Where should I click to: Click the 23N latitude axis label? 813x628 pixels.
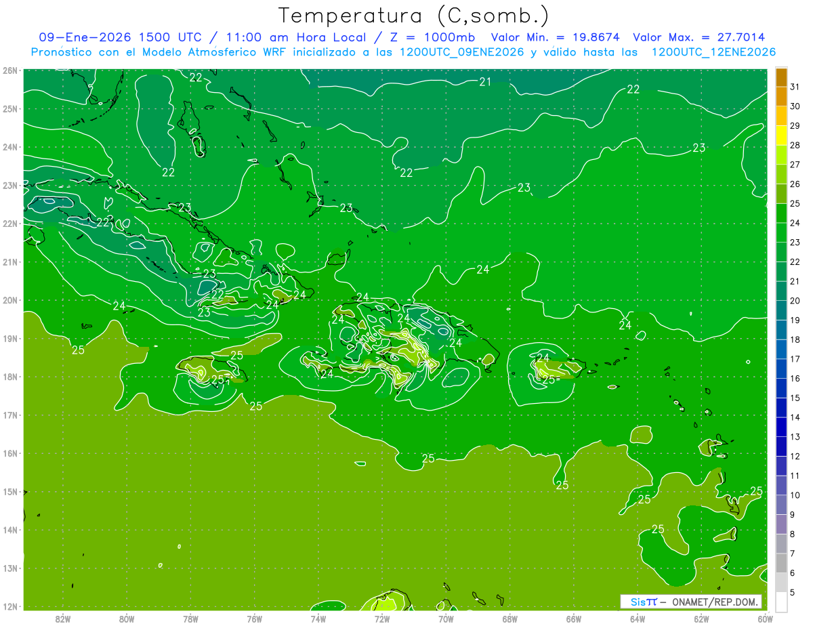coord(10,186)
